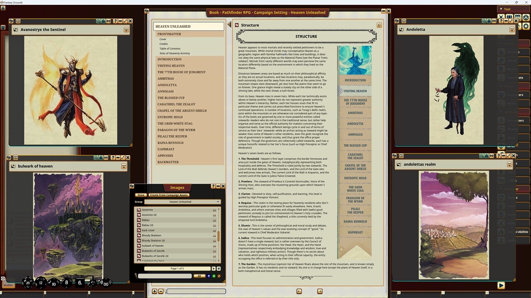The width and height of the screenshot is (531, 298).
Task: Select bulwark of heaven in the image list
Action: click(152, 245)
